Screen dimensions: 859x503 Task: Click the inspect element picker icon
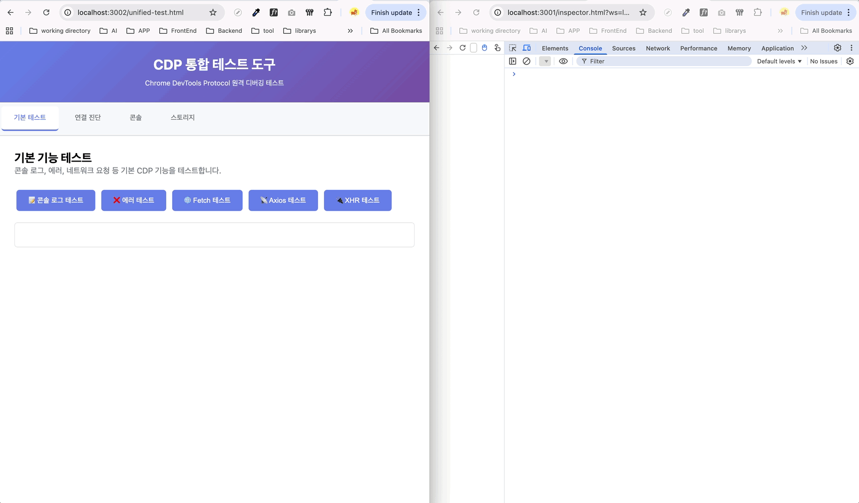[513, 48]
